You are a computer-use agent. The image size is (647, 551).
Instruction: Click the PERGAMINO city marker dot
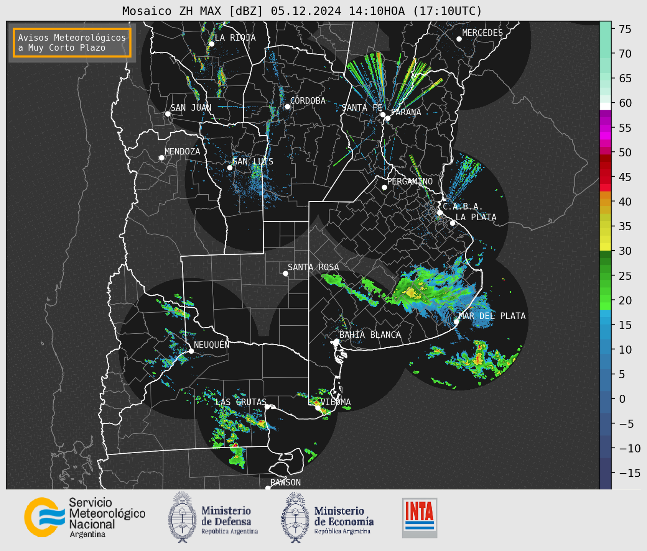tap(384, 187)
